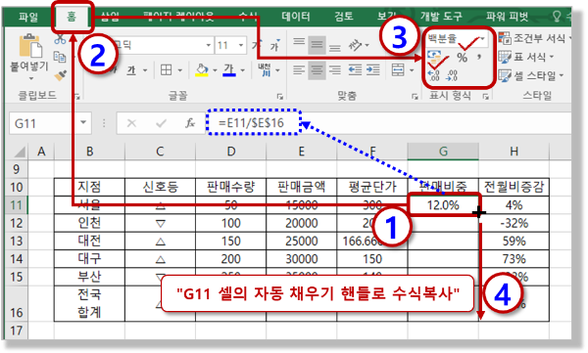Click the accounting number format icon
This screenshot has width=588, height=353.
(435, 58)
